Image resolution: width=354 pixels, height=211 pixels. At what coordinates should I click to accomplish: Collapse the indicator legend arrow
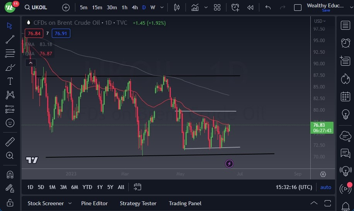(x=31, y=63)
